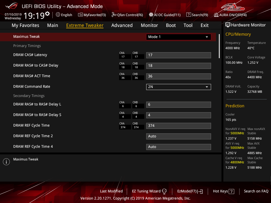Open Qfan Control fan icon
The image size is (271, 203).
[114, 15]
